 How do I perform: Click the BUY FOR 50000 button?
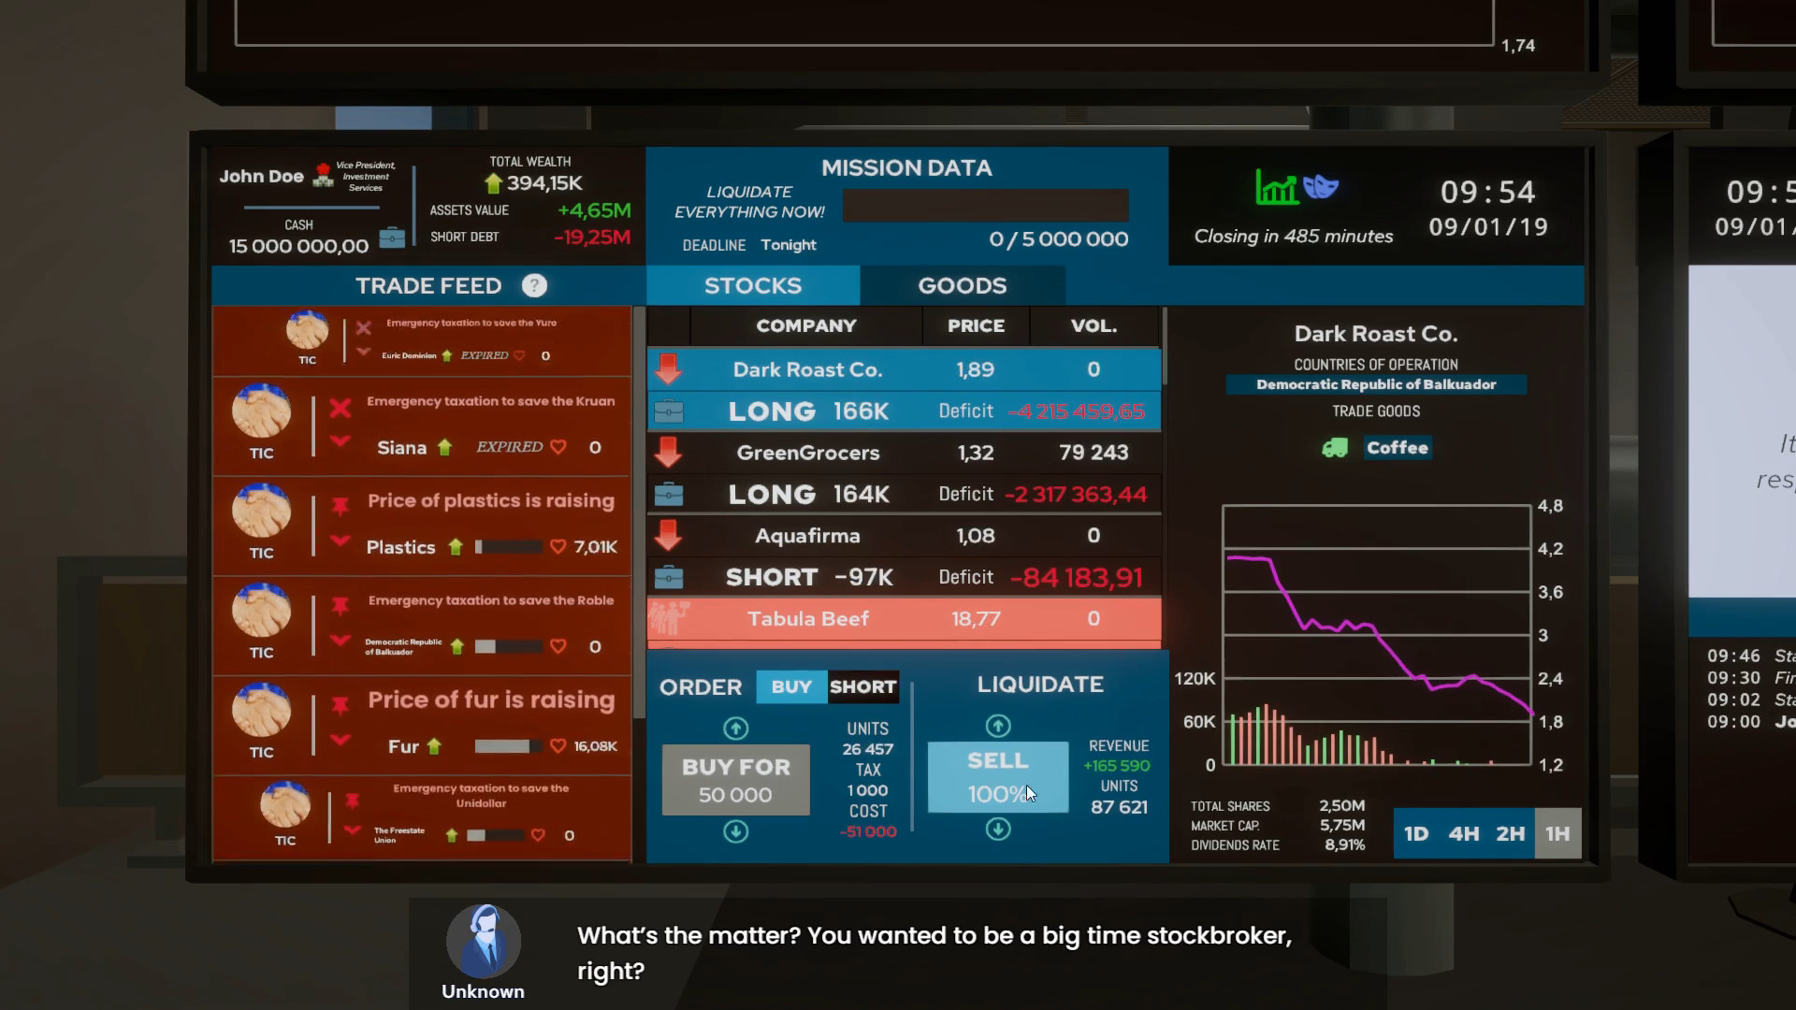(735, 779)
